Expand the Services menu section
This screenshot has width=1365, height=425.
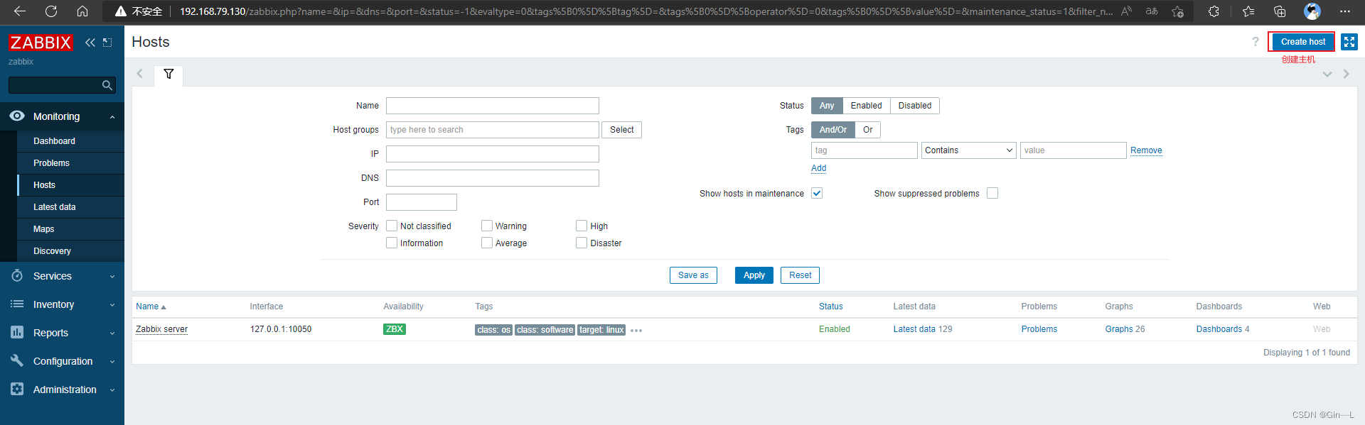click(x=62, y=276)
